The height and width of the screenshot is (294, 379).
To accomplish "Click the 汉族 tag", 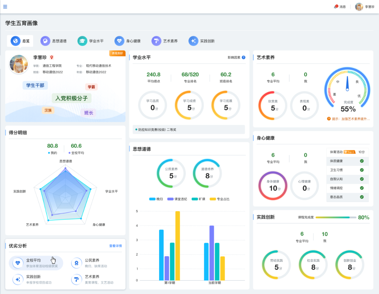I will coord(48,110).
